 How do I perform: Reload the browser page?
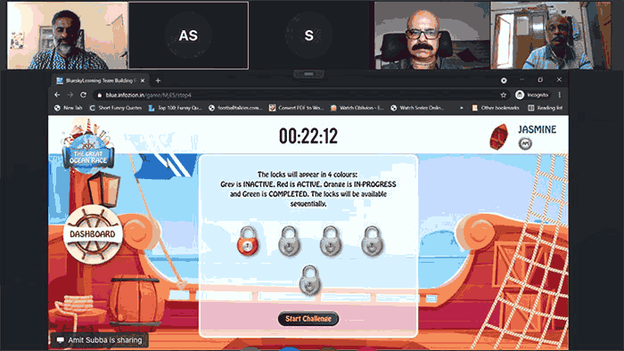pyautogui.click(x=83, y=95)
